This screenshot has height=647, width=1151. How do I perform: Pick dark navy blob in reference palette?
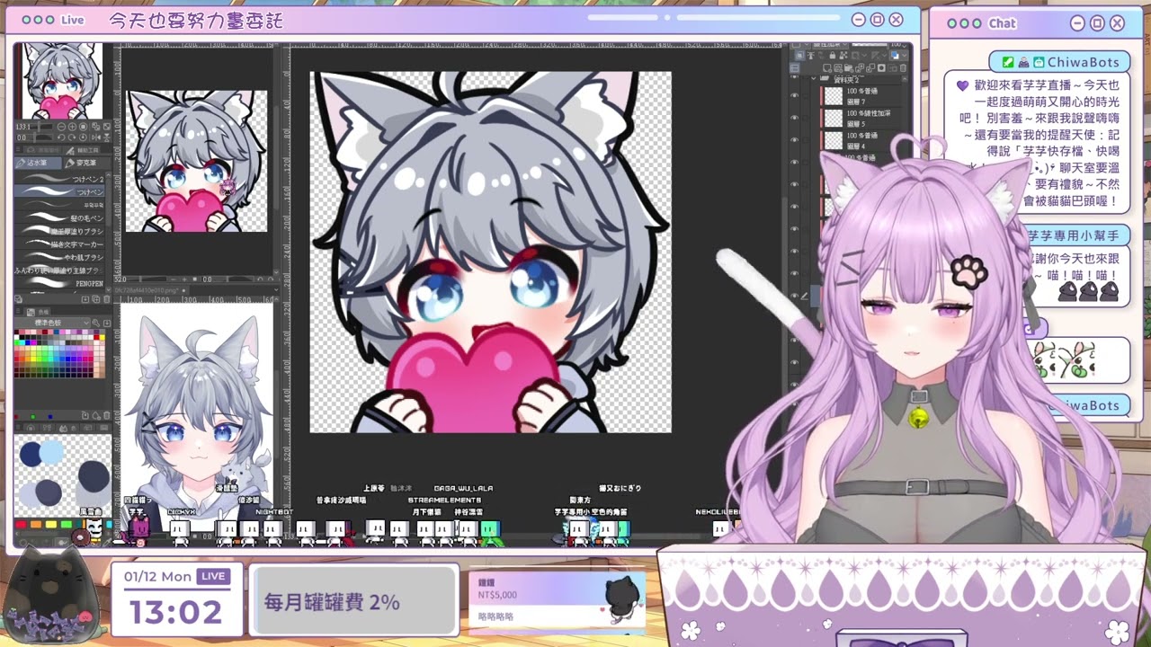[x=31, y=454]
